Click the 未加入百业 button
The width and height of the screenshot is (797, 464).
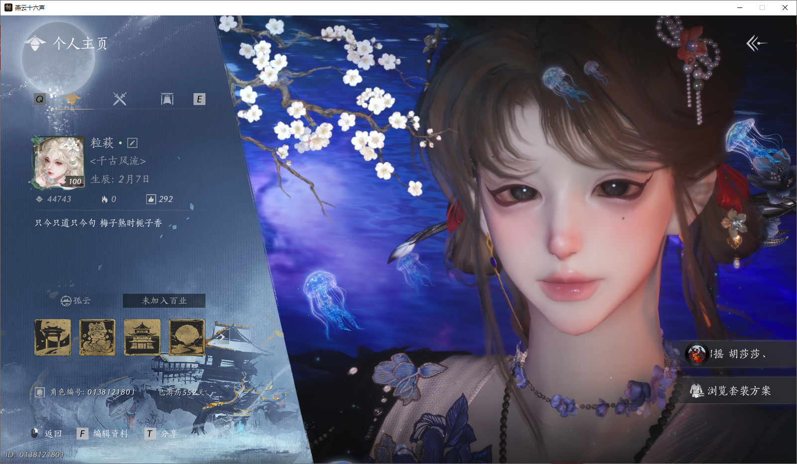[x=164, y=301]
